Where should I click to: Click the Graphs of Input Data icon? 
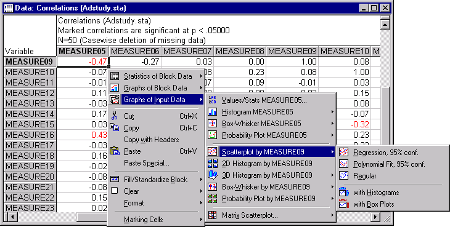pyautogui.click(x=115, y=99)
